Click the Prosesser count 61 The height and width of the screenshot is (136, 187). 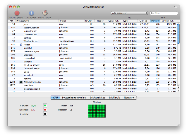coord(71,110)
